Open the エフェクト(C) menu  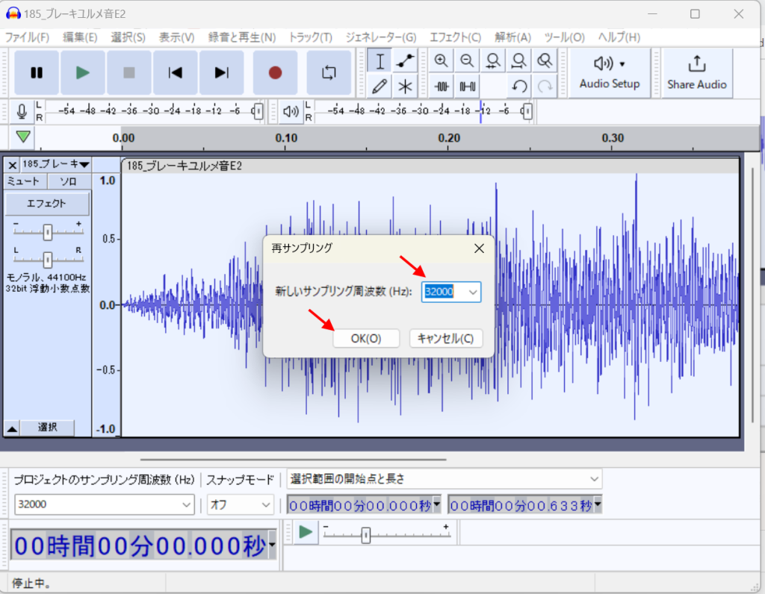coord(455,37)
